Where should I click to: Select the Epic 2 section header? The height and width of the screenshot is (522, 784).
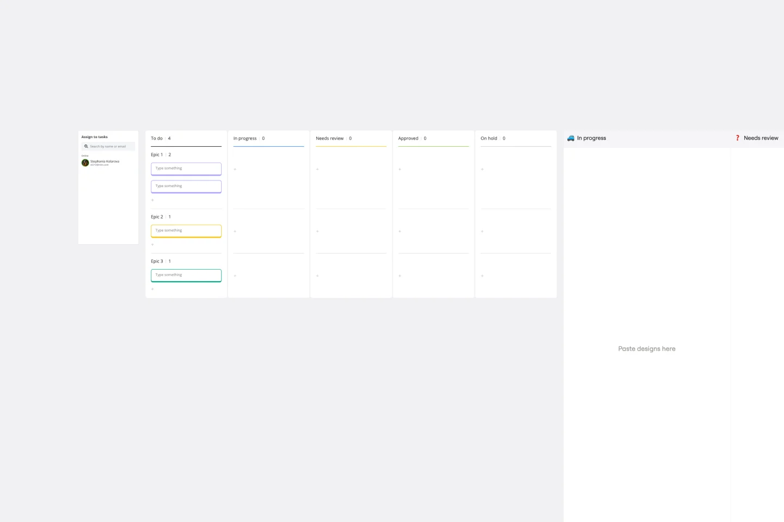(157, 216)
